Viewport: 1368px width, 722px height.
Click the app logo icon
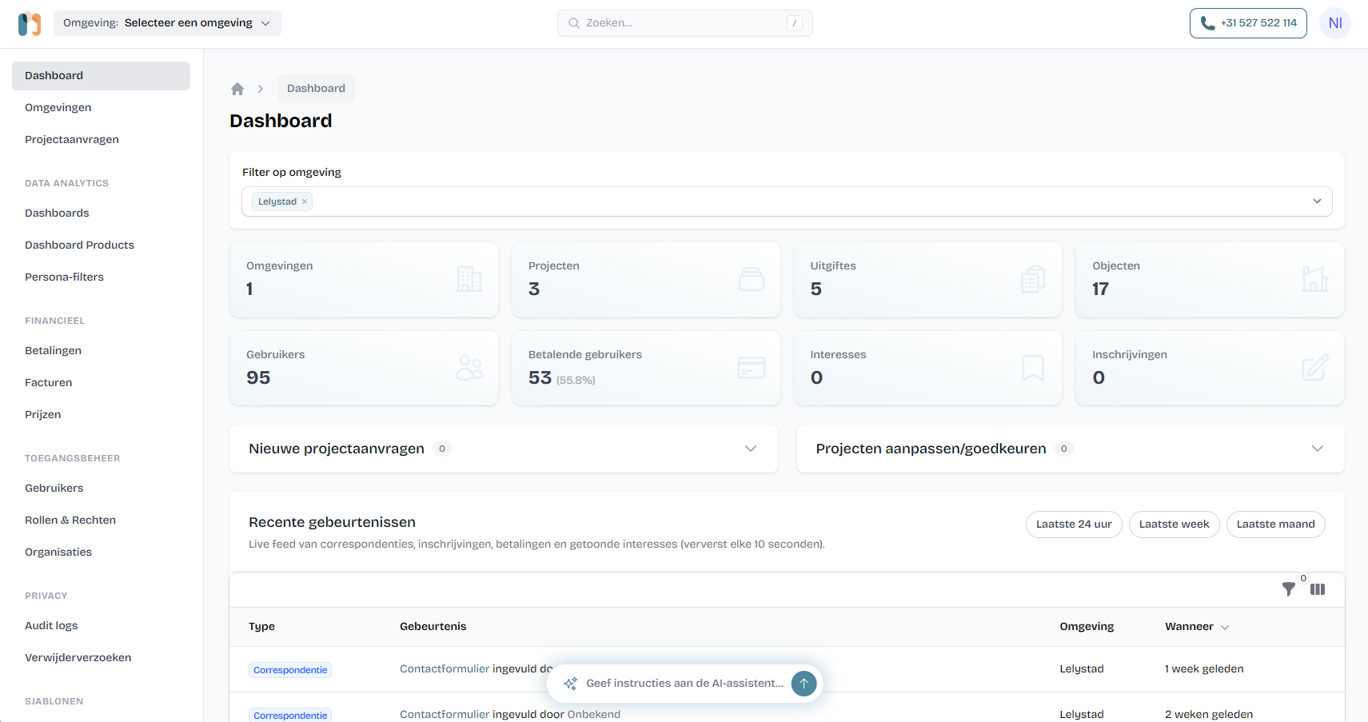(30, 23)
